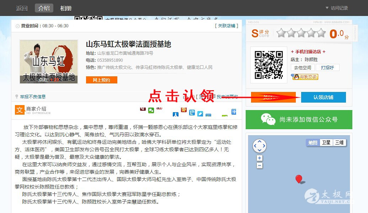Viewport: 368px width, 213px height.
Task: Switch map to 三维 3D view
Action: [339, 143]
